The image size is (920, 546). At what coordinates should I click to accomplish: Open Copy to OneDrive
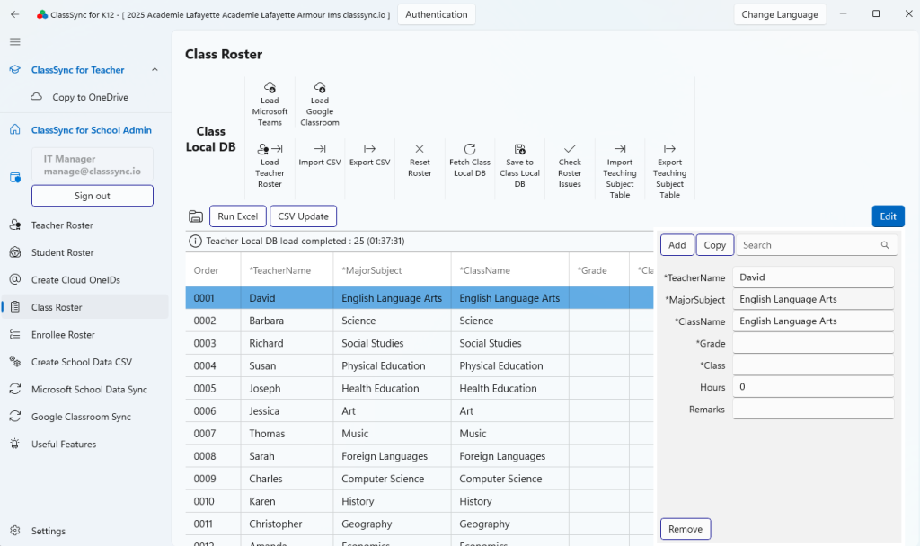[91, 97]
